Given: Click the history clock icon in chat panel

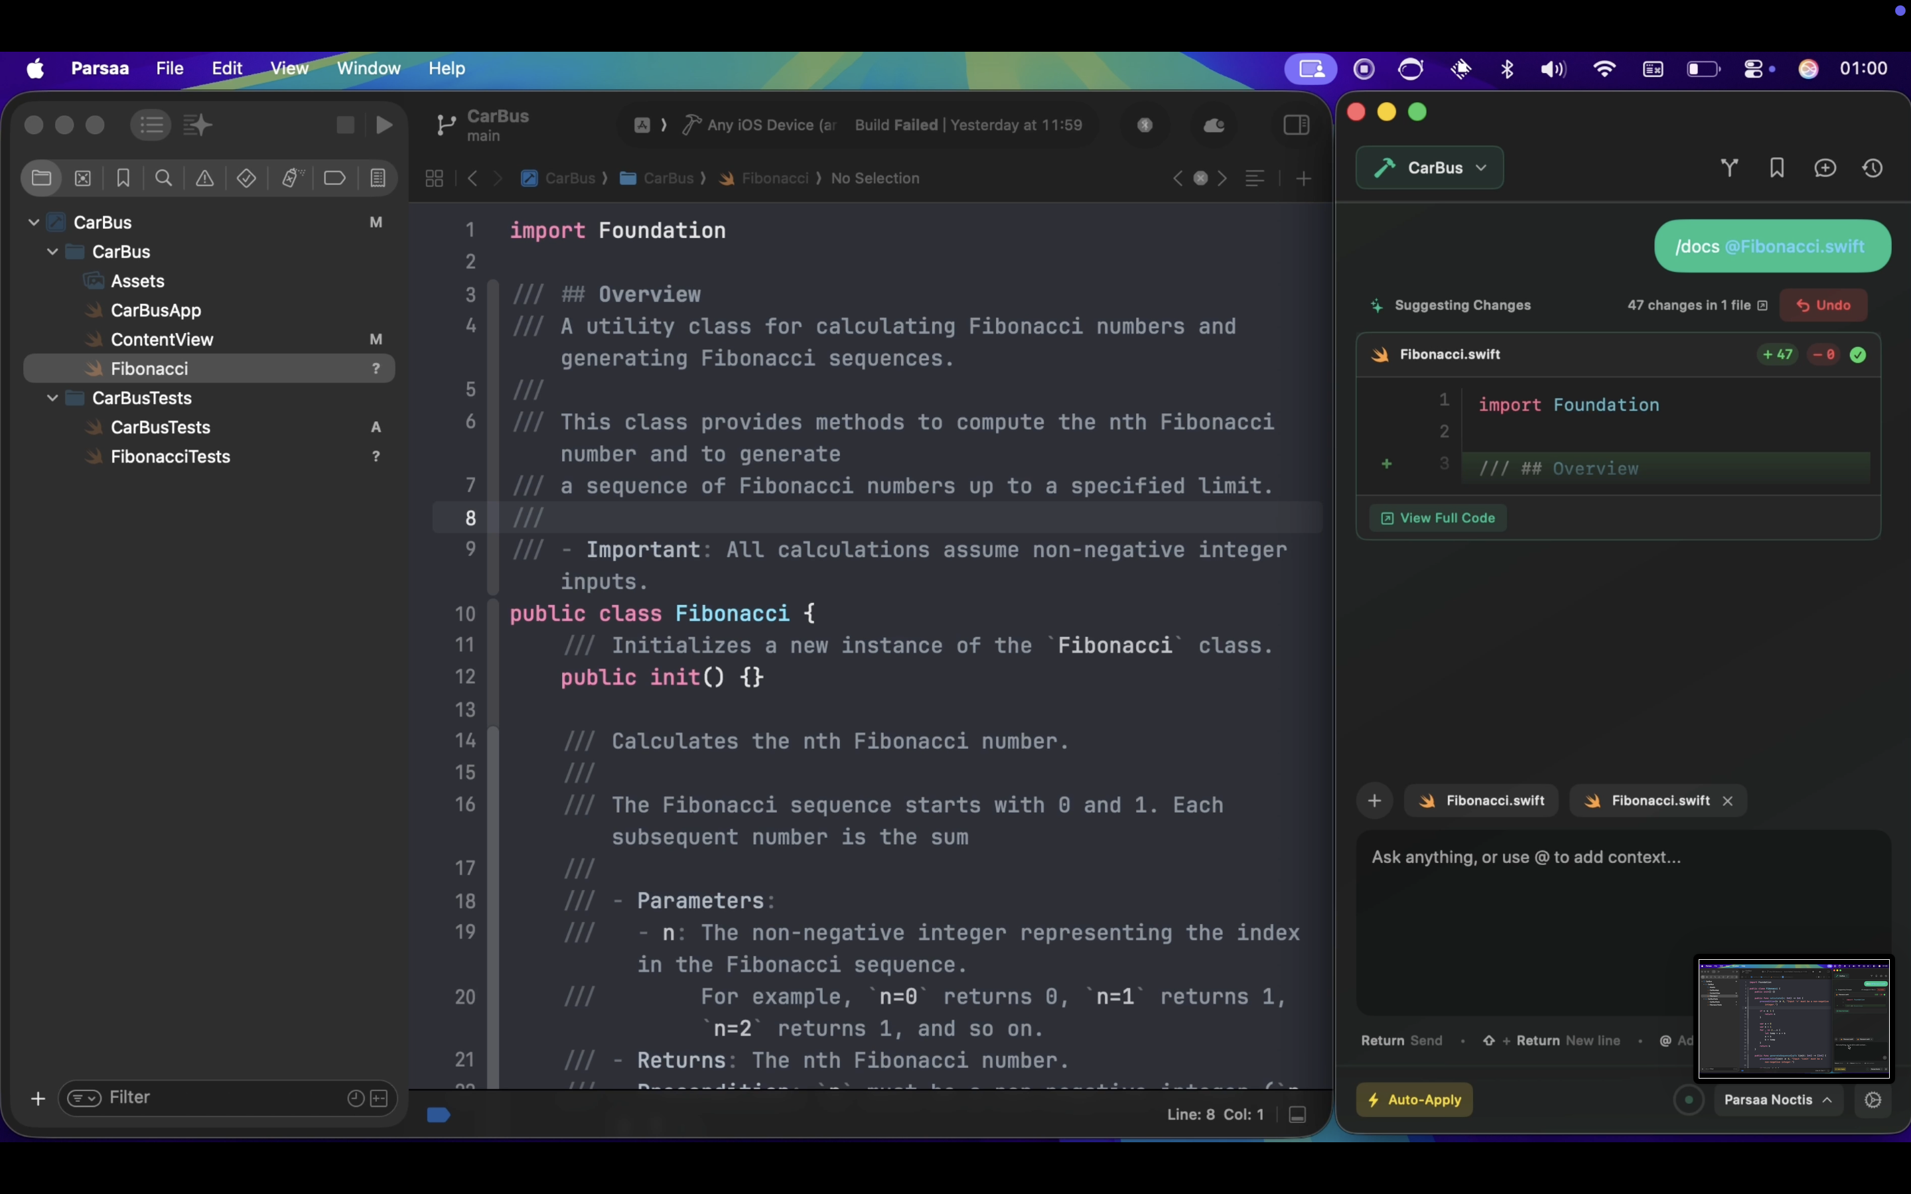Looking at the screenshot, I should [1873, 168].
